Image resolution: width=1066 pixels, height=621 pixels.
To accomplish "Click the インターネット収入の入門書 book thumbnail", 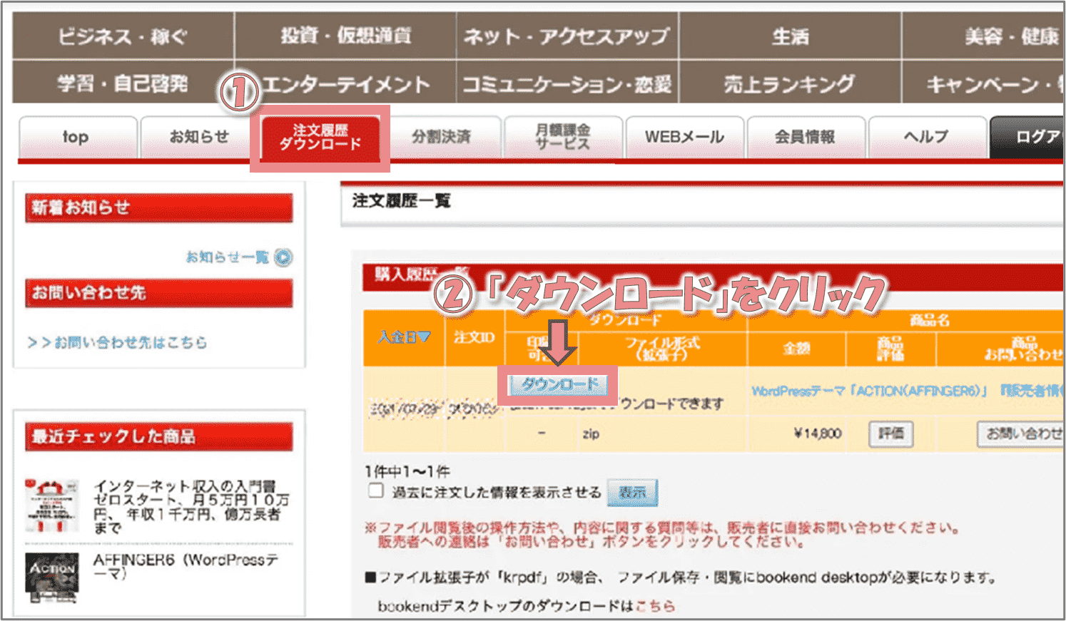I will (51, 505).
